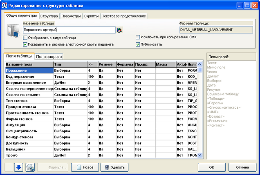This screenshot has width=260, height=175.
Task: Select the 'Кальциноз' row
Action: 101,149
